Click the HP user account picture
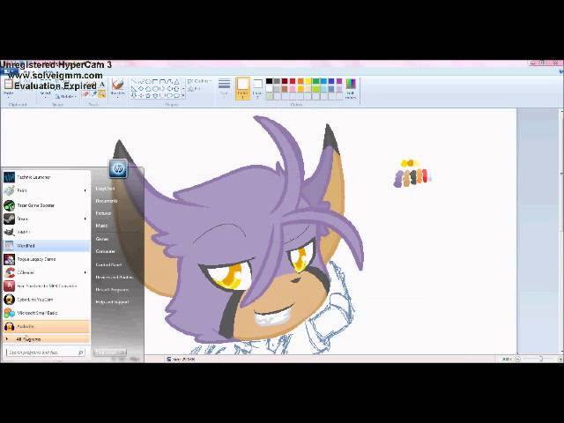 click(118, 168)
